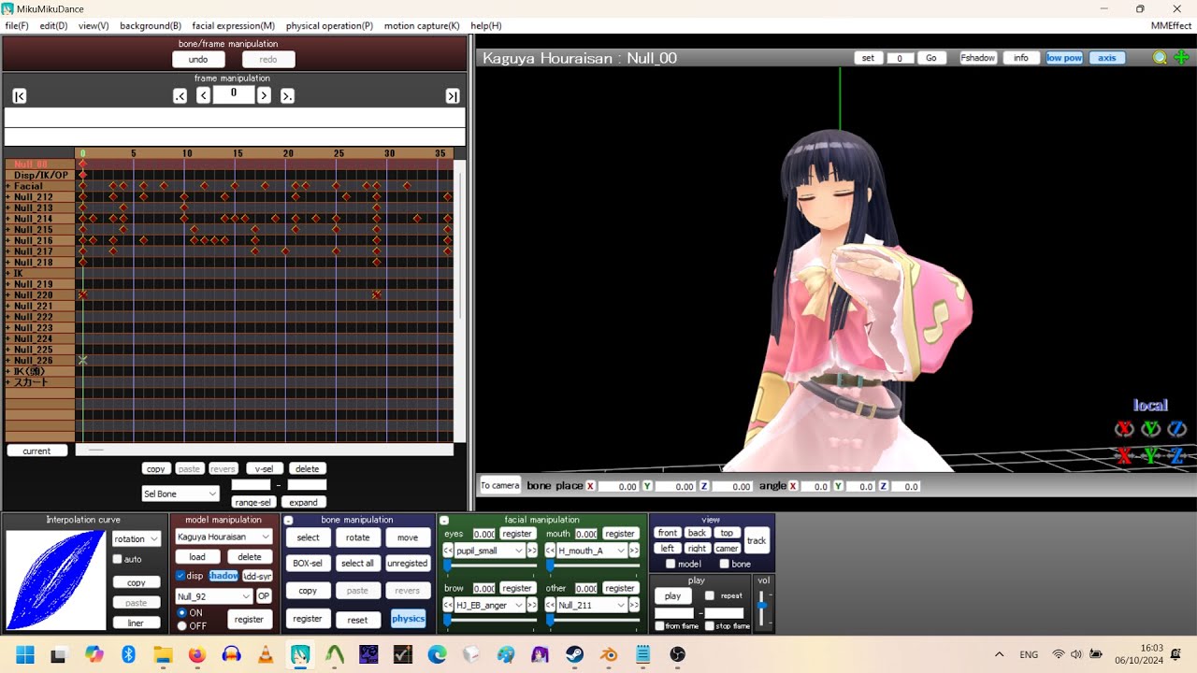Image resolution: width=1197 pixels, height=673 pixels.
Task: Click the undo button
Action: click(x=198, y=60)
